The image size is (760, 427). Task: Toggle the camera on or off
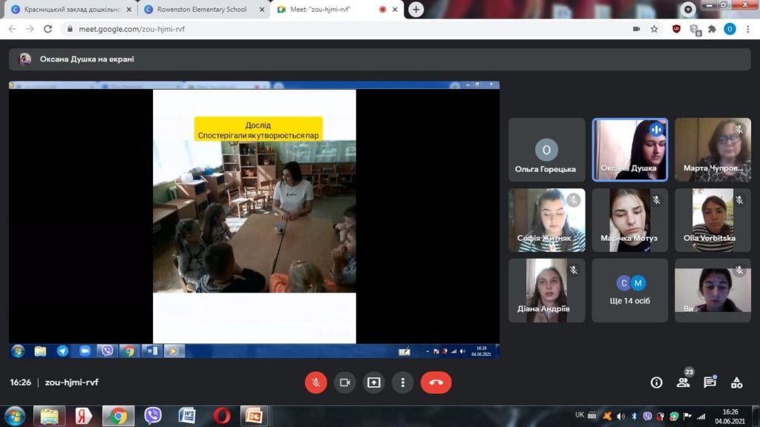click(344, 383)
